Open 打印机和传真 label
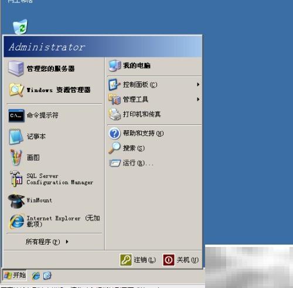The width and height of the screenshot is (293, 288). click(x=142, y=114)
